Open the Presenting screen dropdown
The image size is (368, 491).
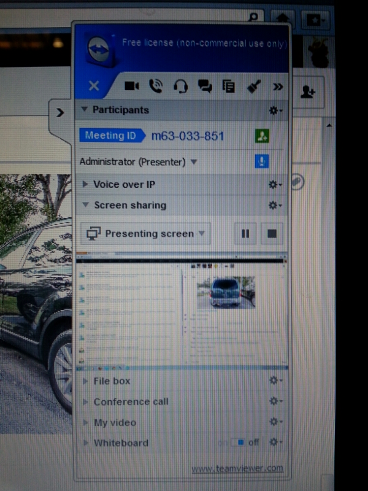145,234
